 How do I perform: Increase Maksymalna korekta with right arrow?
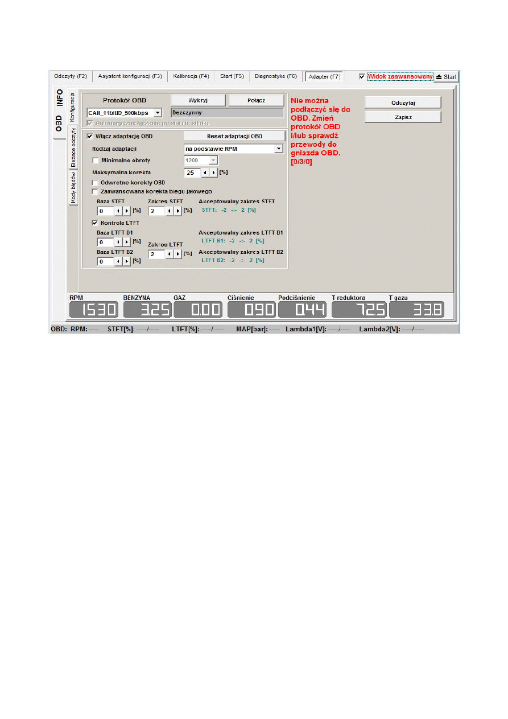213,172
